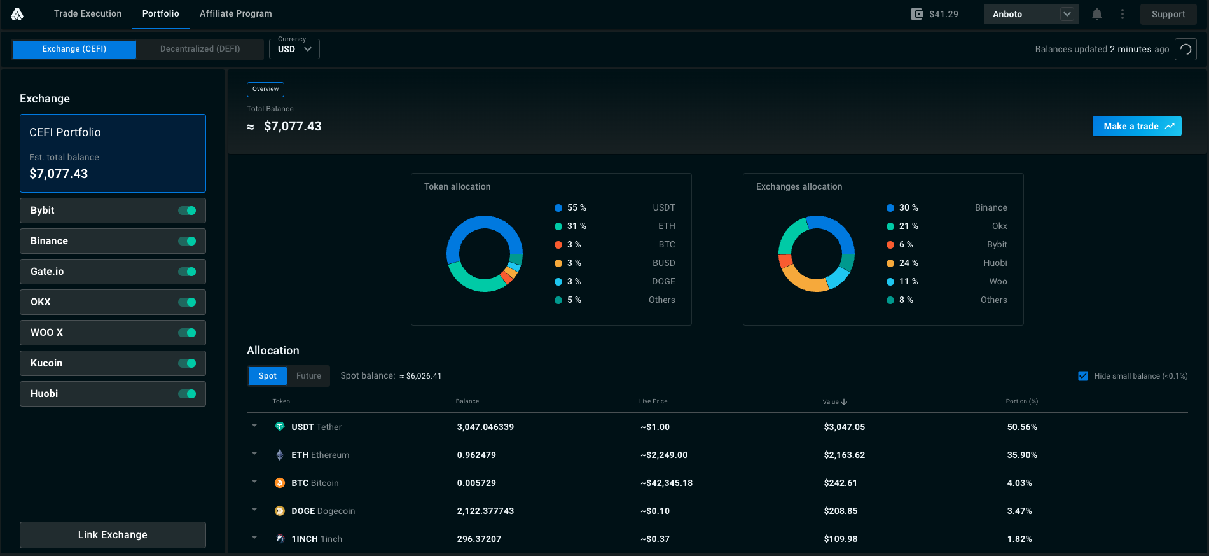Click the DOGE Dogecoin token icon
Viewport: 1209px width, 556px height.
[280, 511]
